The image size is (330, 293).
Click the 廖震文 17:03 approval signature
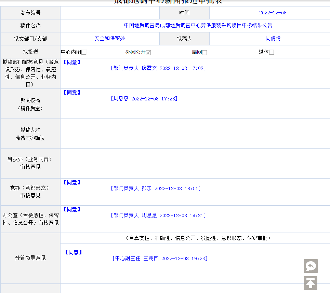(x=158, y=68)
